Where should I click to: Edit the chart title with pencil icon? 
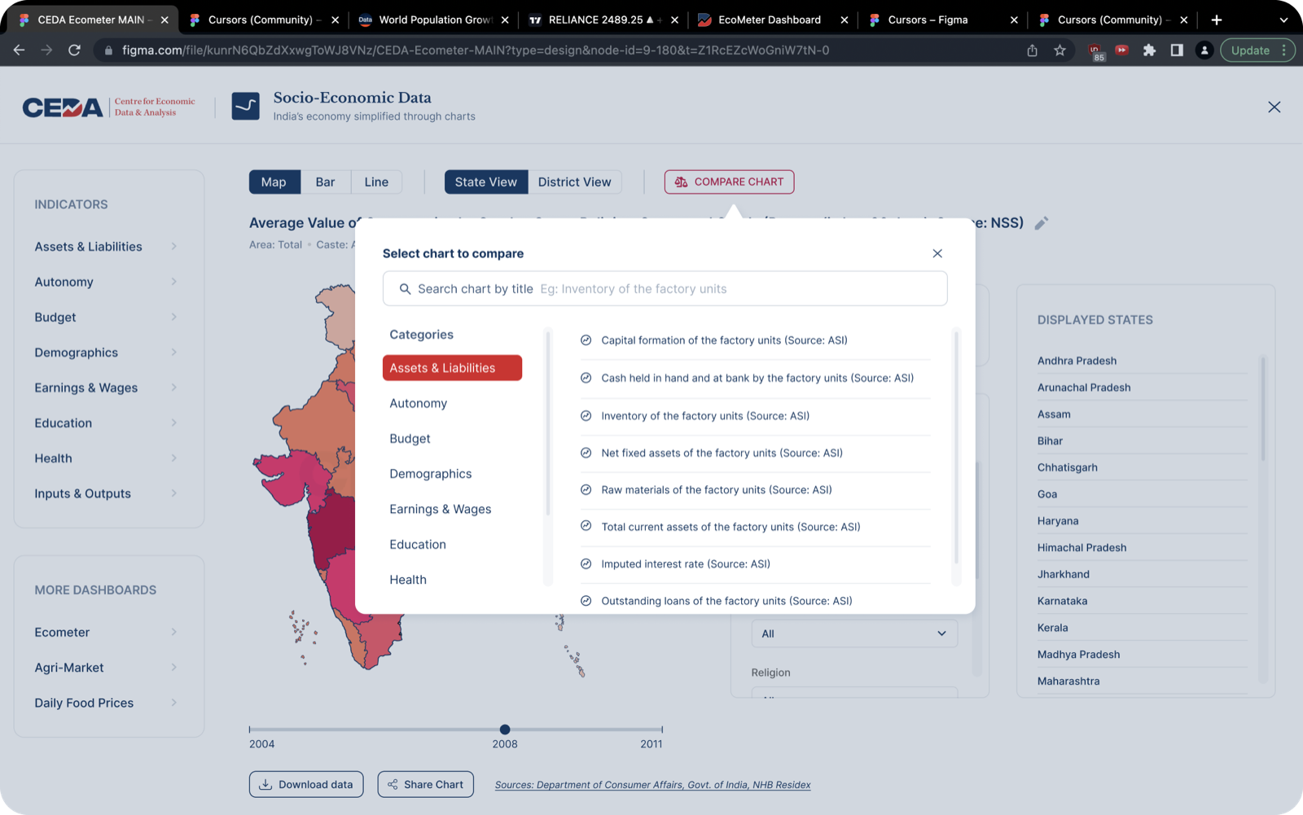(1042, 223)
